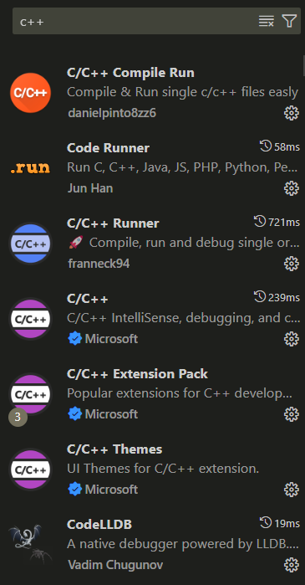Click the extension pack badge showing 3

point(18,417)
